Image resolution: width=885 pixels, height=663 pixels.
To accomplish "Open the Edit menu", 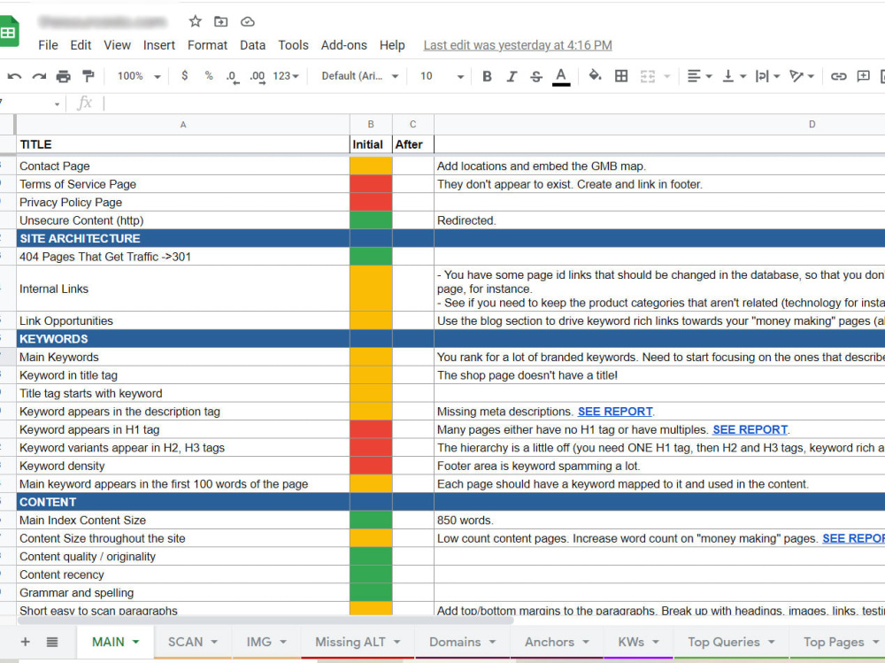I will pos(81,45).
